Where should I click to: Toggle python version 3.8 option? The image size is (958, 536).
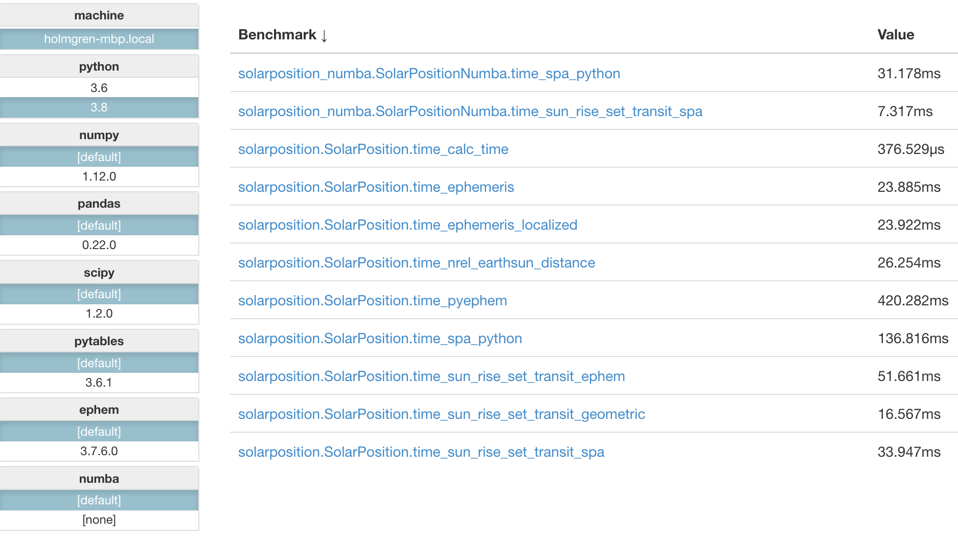click(x=99, y=108)
